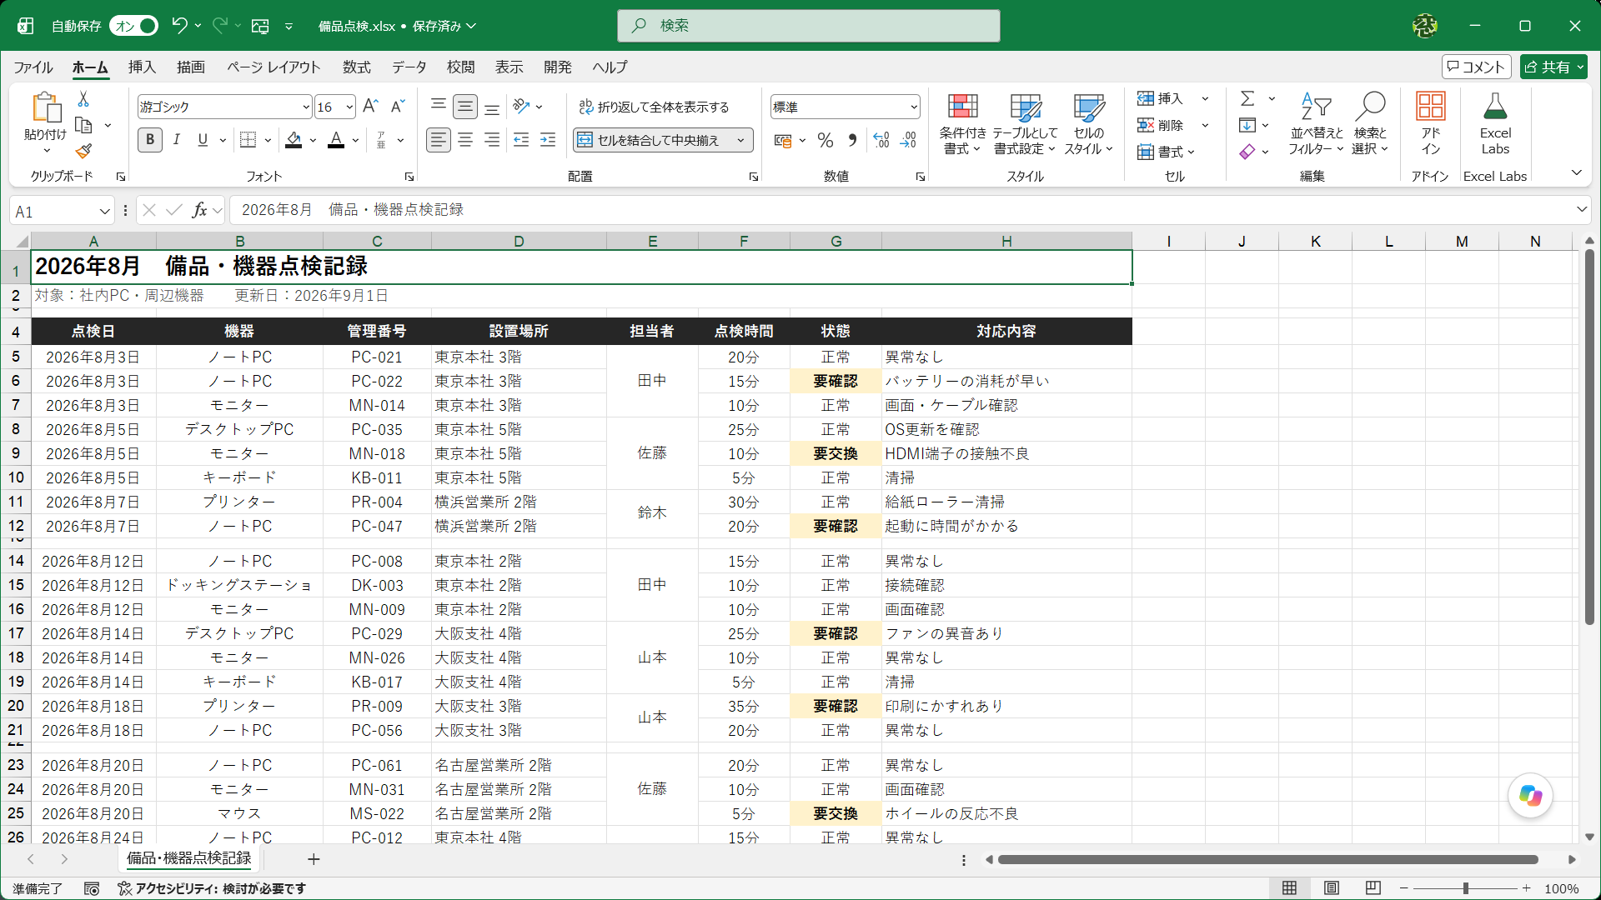Open the File (ファイル) tab

(33, 67)
